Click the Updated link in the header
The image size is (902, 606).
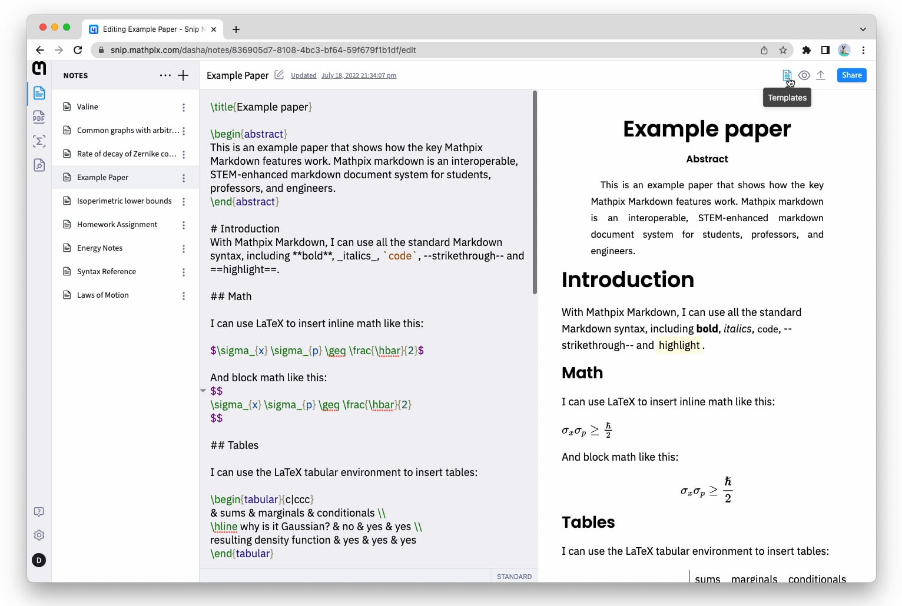click(304, 75)
